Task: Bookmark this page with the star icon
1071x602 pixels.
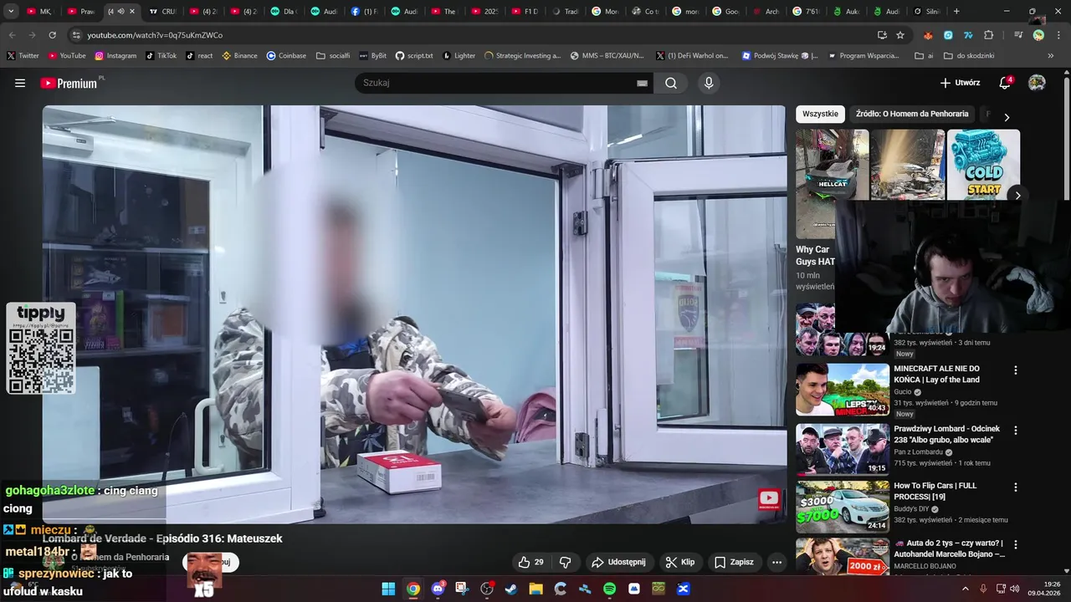Action: [x=900, y=35]
